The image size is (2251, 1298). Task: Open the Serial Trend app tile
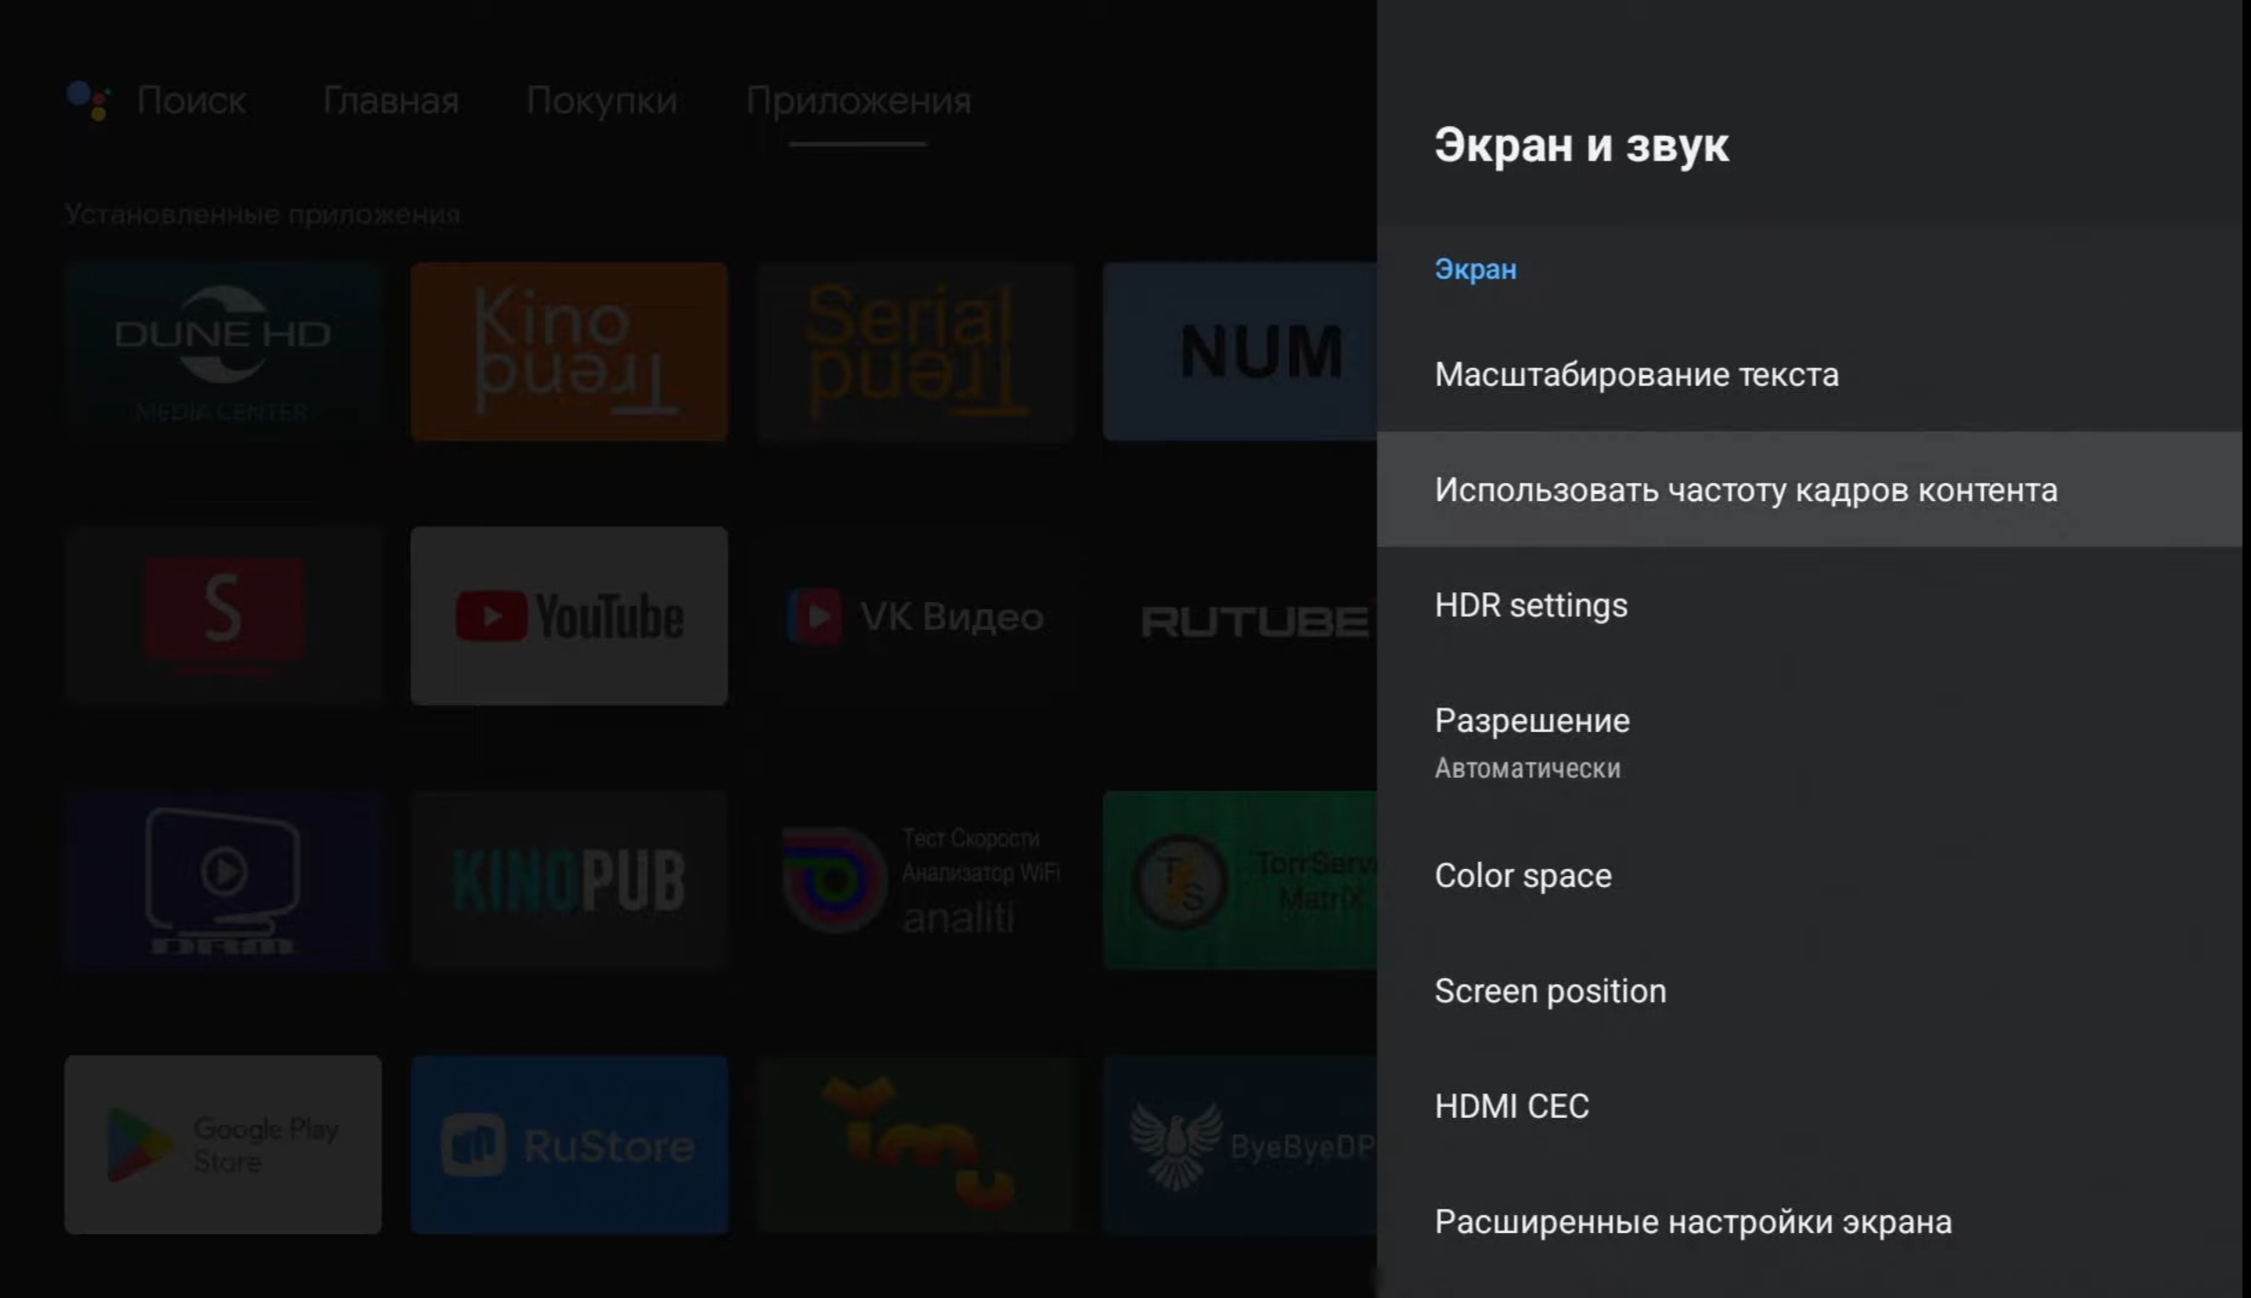tap(915, 352)
